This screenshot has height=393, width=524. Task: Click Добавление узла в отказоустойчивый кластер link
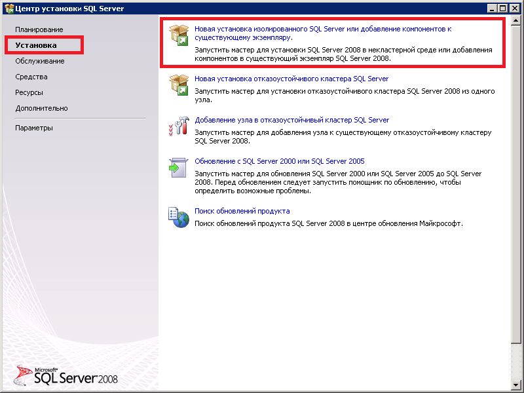(291, 121)
